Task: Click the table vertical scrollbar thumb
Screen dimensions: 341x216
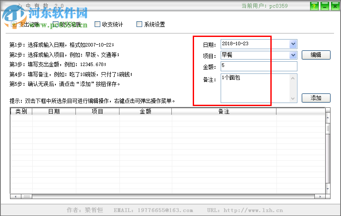Action: [x=328, y=129]
